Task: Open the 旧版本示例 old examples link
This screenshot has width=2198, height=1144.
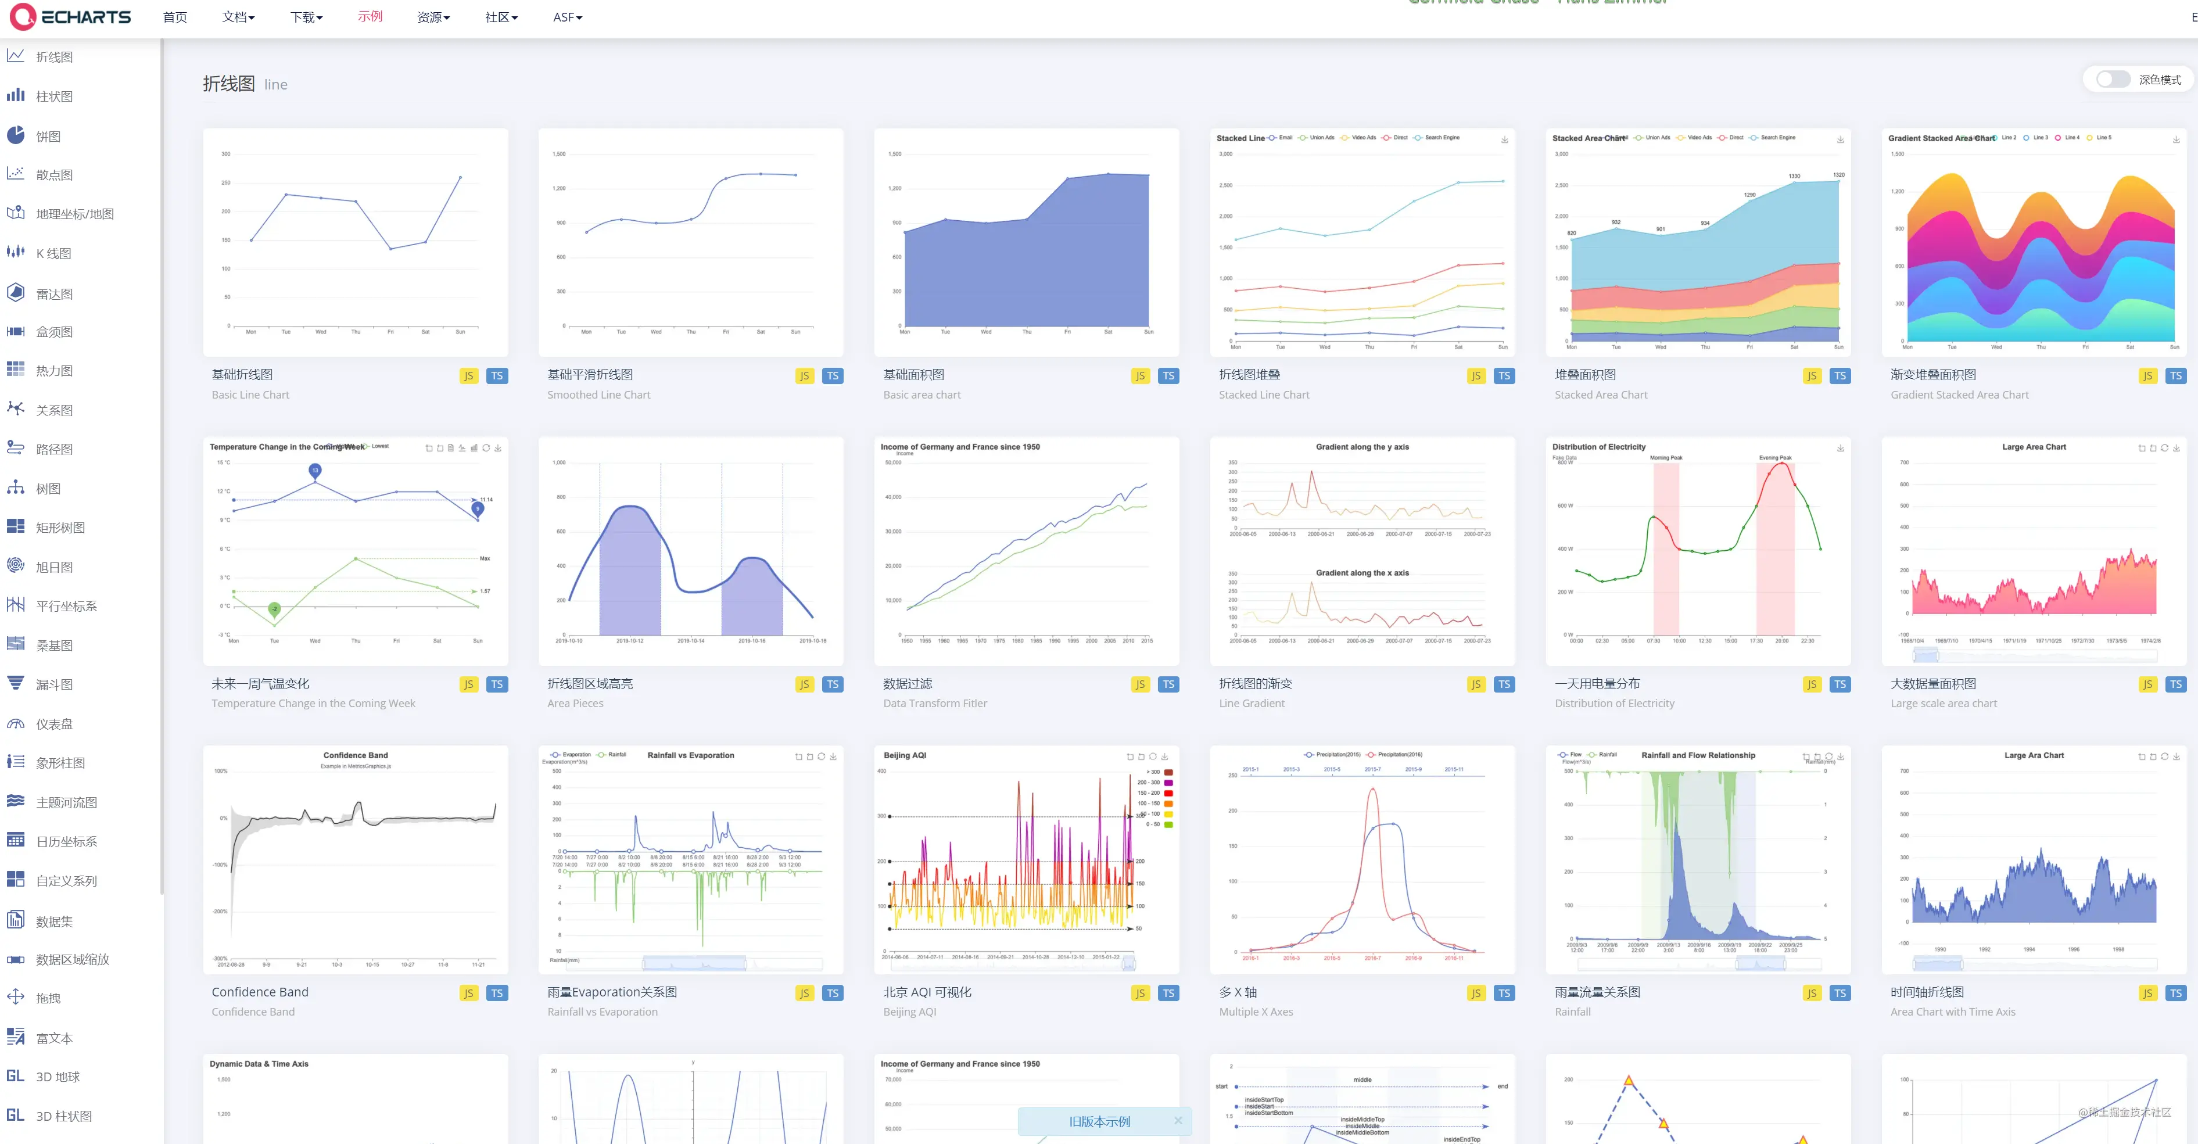Action: click(x=1099, y=1121)
